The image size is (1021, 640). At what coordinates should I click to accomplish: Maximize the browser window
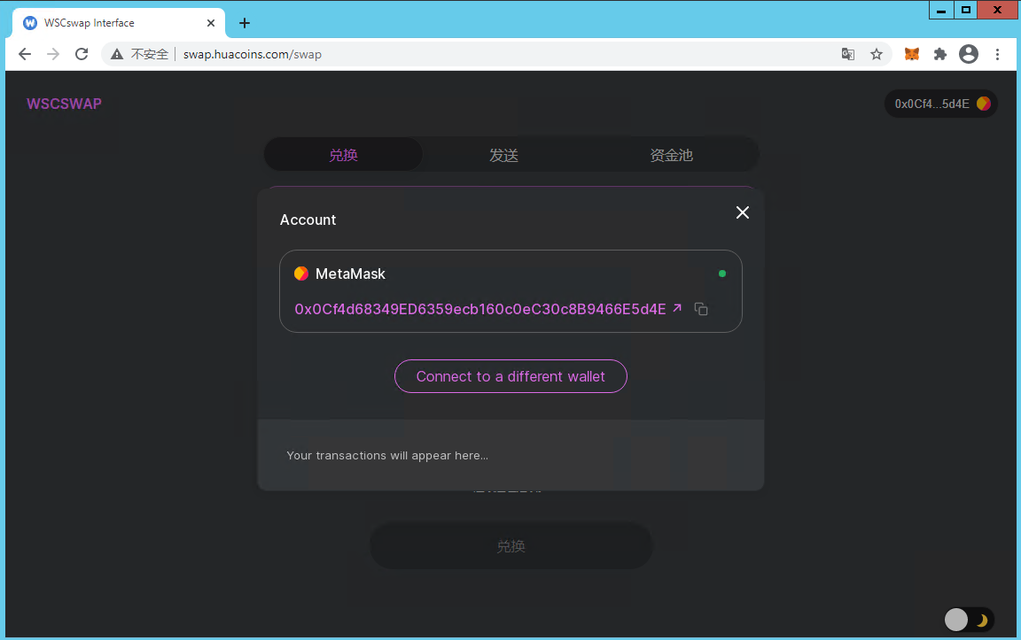[966, 10]
